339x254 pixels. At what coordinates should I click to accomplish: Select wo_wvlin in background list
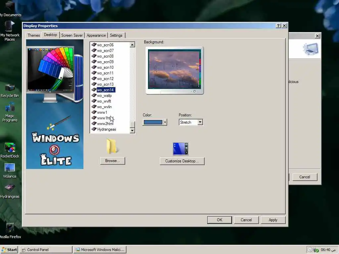104,107
